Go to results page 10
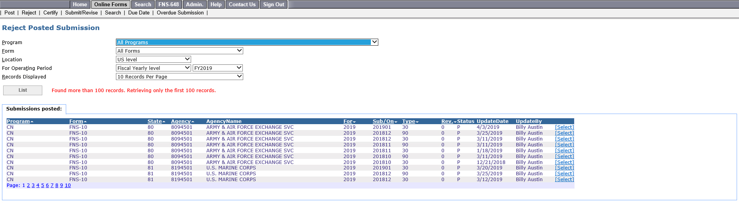The width and height of the screenshot is (739, 203). coord(68,185)
